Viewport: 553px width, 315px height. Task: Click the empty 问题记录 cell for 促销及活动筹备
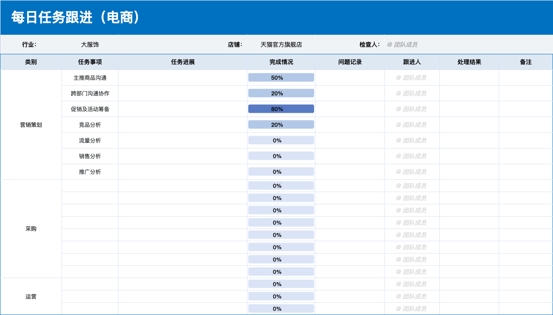click(x=349, y=109)
